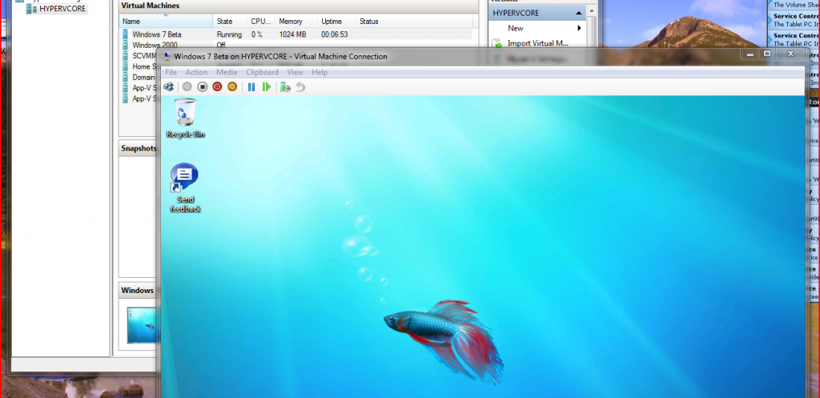The image size is (820, 398).
Task: Click the Ctrl+Alt+Delete toolbar icon
Action: point(168,86)
